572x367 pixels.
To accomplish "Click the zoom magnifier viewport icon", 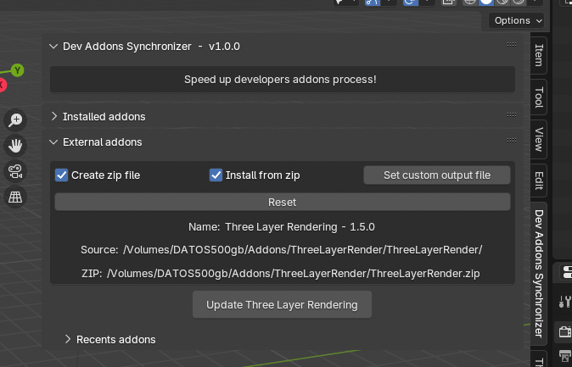I will 15,120.
